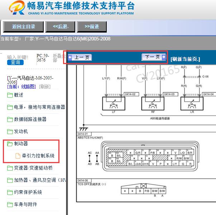Click the C-06 connector label
The width and height of the screenshot is (216, 215).
point(205,77)
